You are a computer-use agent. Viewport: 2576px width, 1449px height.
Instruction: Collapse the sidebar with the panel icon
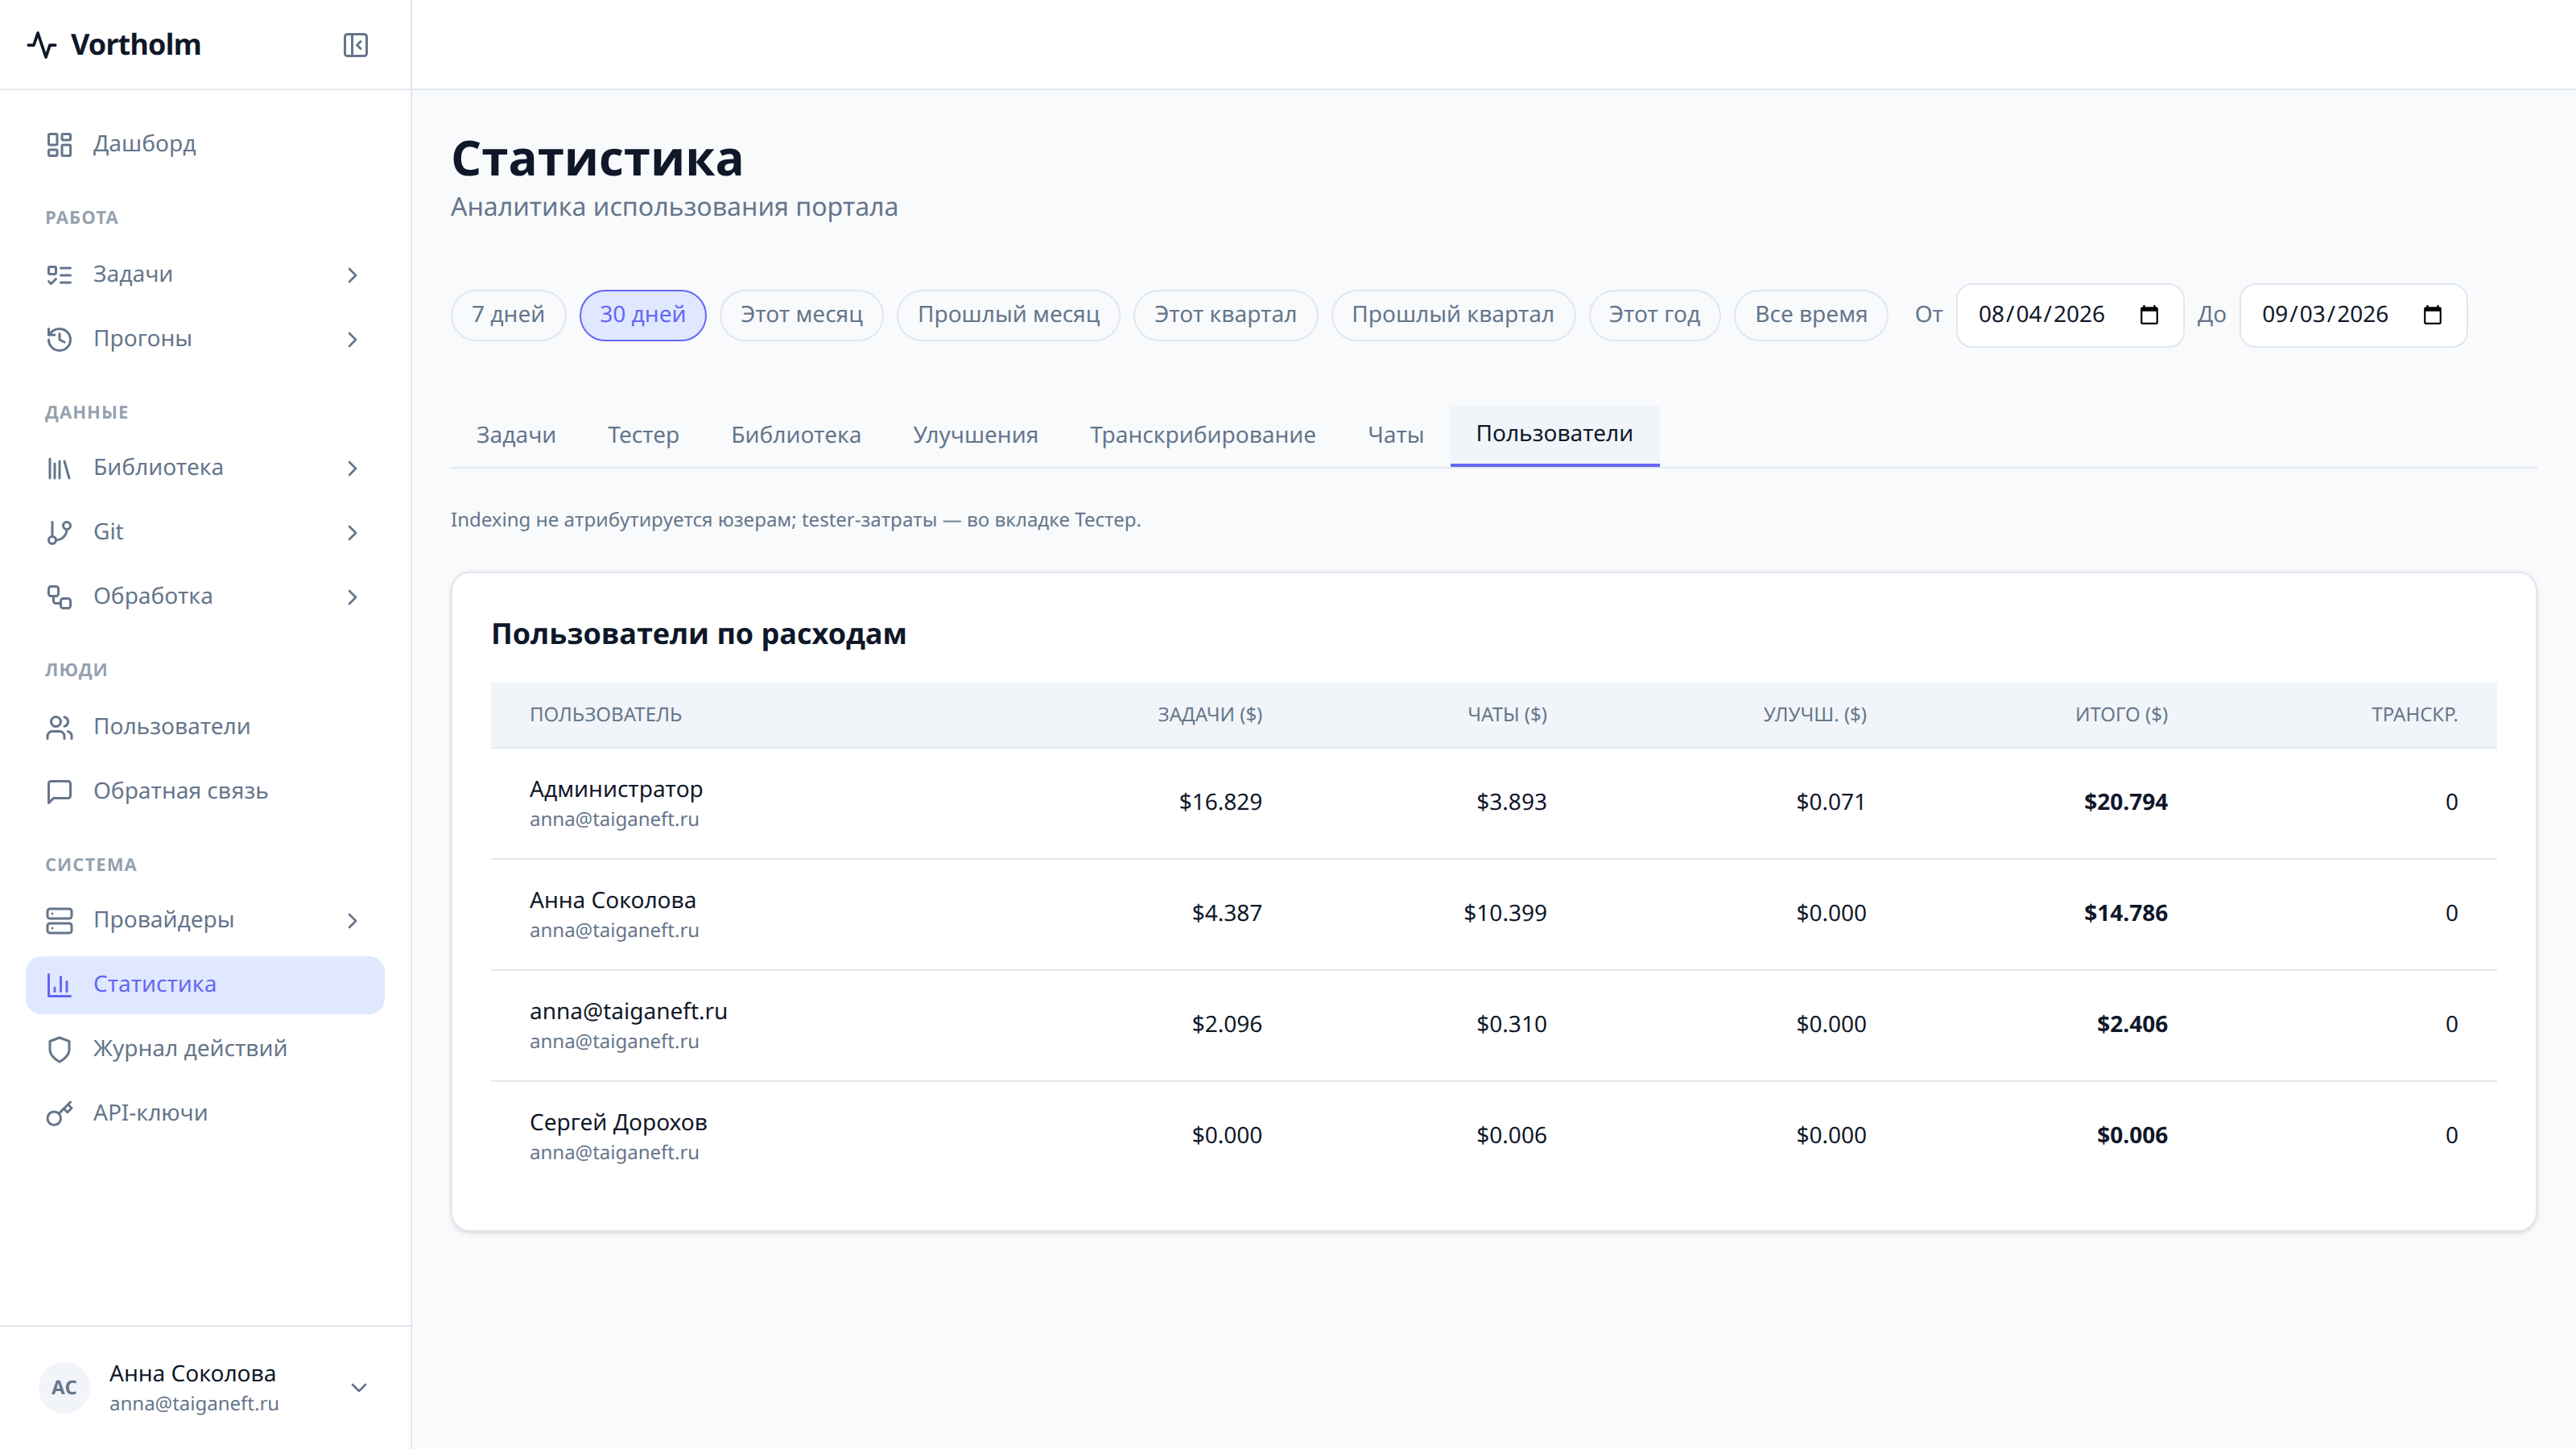point(355,45)
